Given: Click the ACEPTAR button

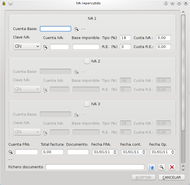Looking at the screenshot, I should click(143, 177).
